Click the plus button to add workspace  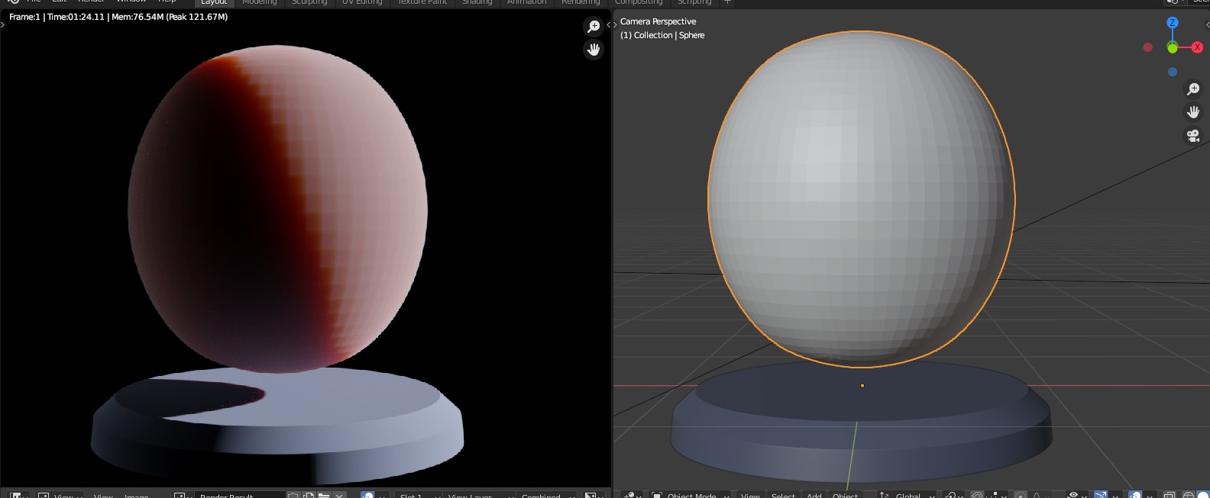pyautogui.click(x=727, y=2)
